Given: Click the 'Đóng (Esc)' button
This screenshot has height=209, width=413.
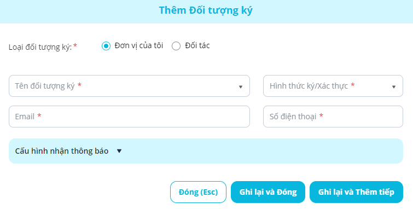Looking at the screenshot, I should tap(198, 192).
